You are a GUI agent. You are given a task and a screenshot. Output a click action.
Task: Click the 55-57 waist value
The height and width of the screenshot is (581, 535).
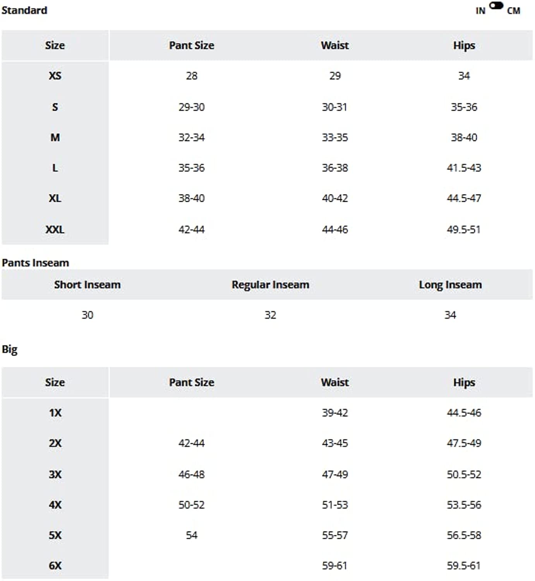point(335,535)
